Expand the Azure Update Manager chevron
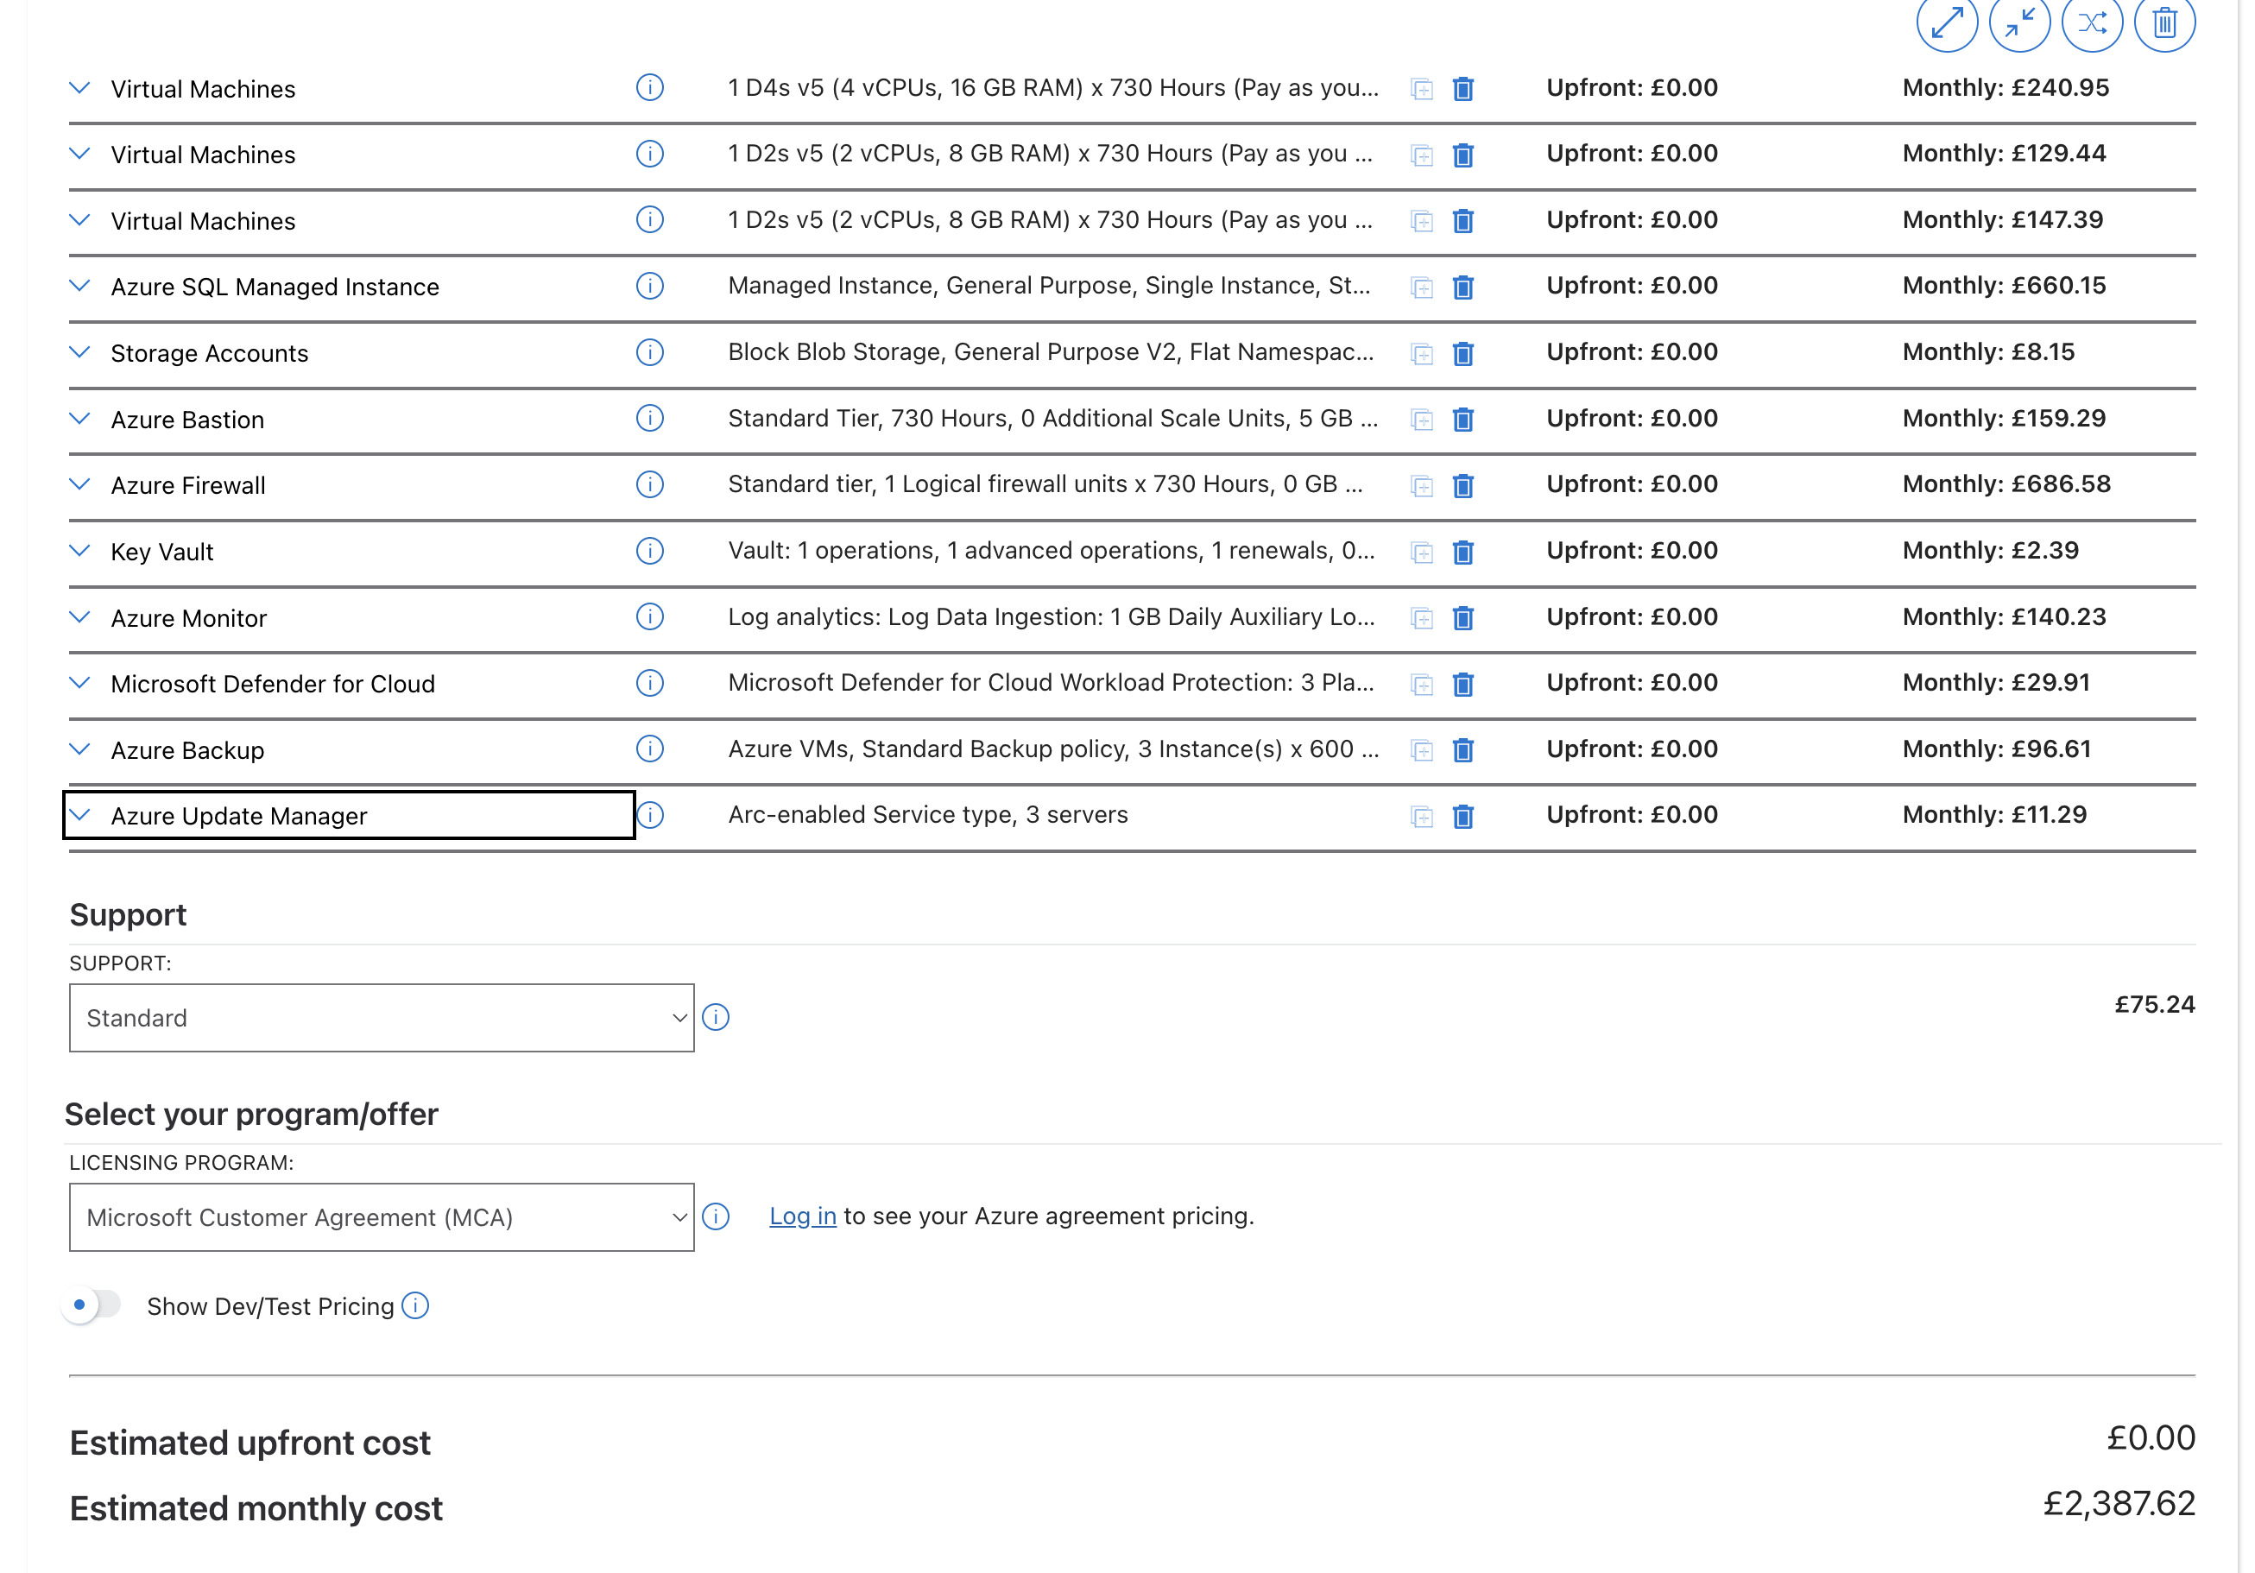 coord(80,815)
